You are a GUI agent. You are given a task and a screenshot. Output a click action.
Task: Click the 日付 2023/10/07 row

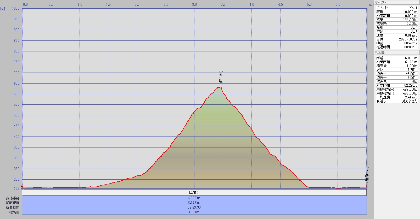397,39
